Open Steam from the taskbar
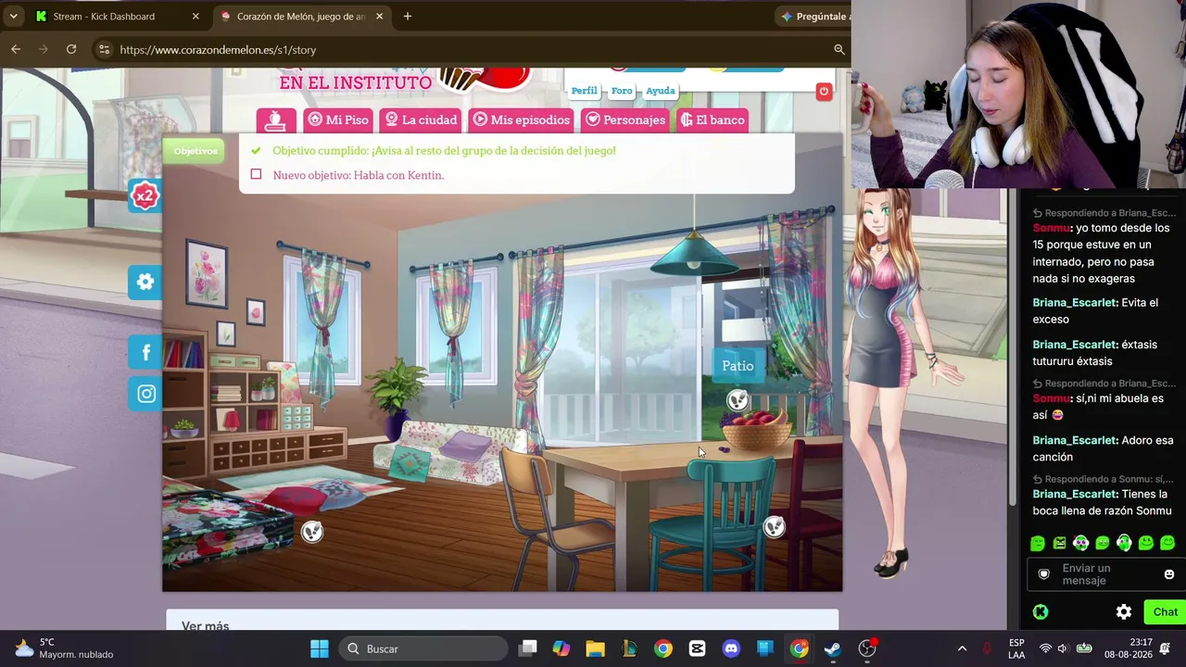 point(833,648)
